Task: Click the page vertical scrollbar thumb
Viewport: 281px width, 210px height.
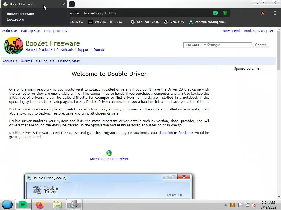Action: coord(279,51)
